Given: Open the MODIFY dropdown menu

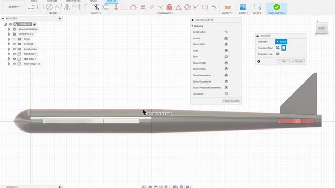Looking at the screenshot, I should [x=95, y=13].
